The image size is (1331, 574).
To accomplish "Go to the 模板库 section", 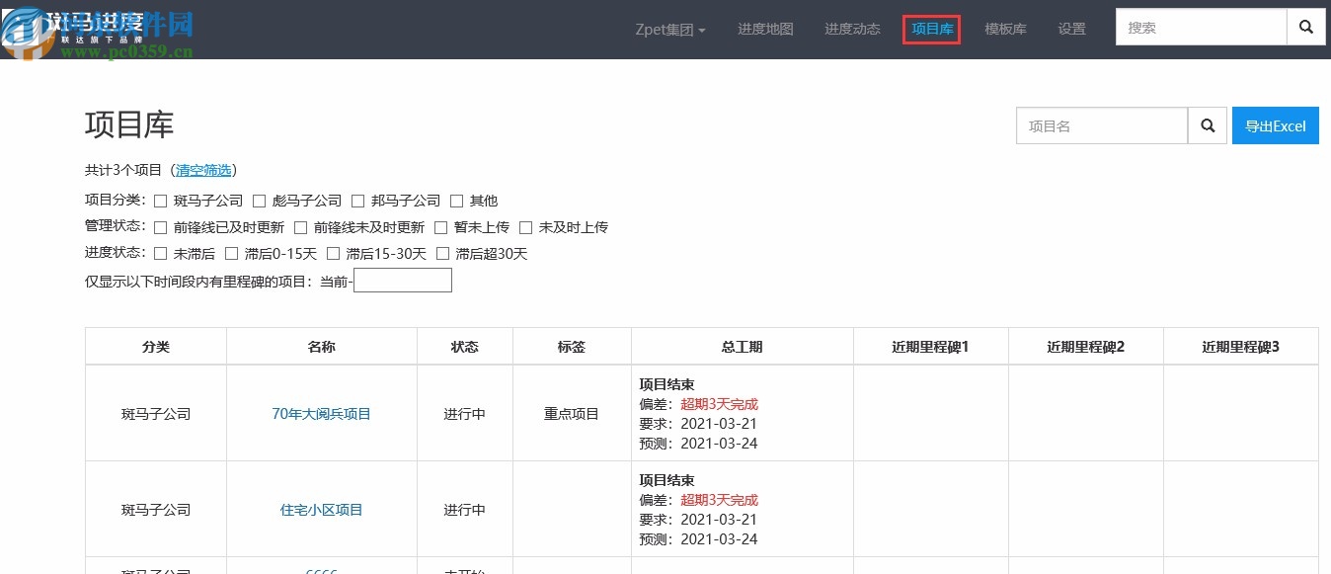I will pyautogui.click(x=1004, y=29).
